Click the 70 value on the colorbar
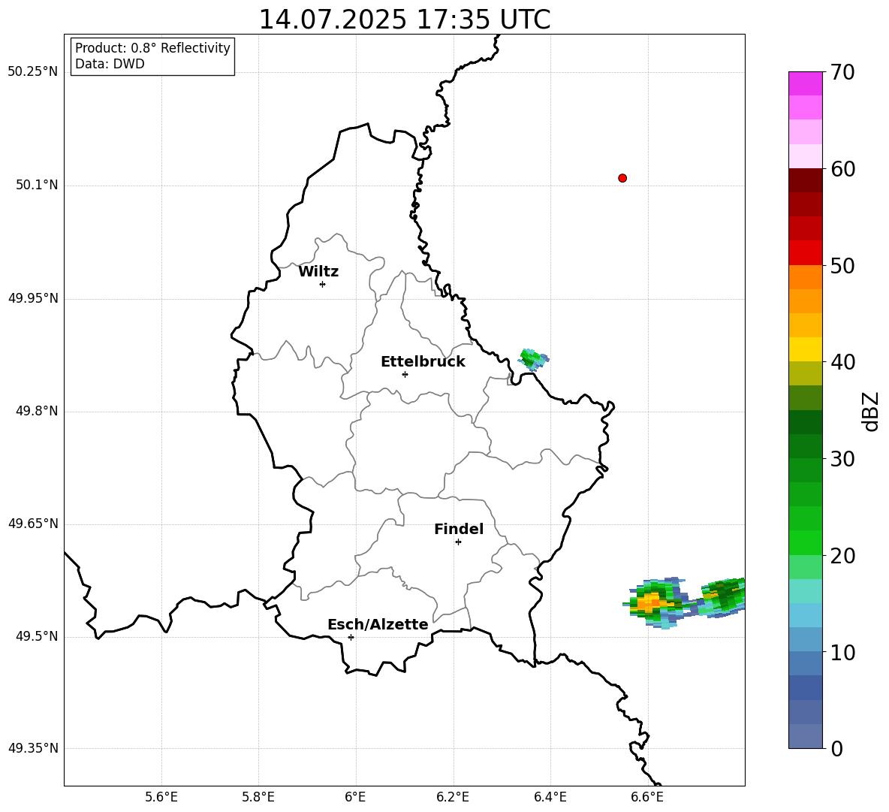The height and width of the screenshot is (812, 889). click(x=842, y=73)
